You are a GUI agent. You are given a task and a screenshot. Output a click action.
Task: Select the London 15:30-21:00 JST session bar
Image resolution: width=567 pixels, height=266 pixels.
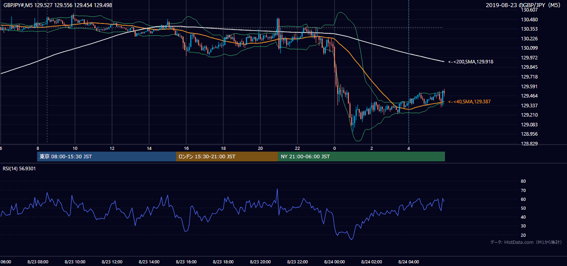227,156
